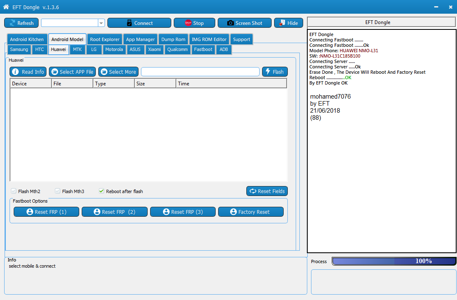
Task: Click the Device column header
Action: pyautogui.click(x=31, y=84)
